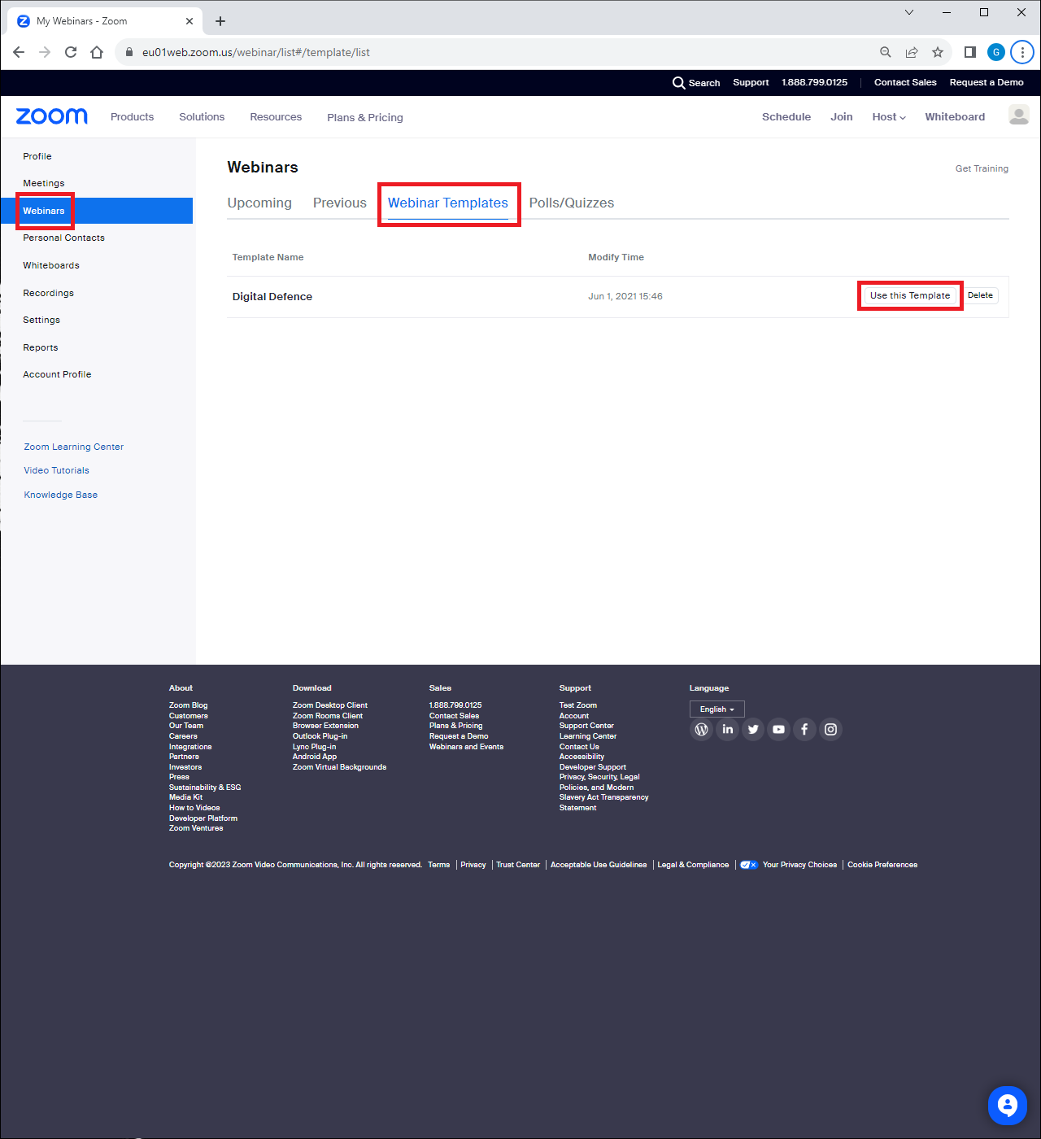The width and height of the screenshot is (1041, 1139).
Task: Open the Instagram social icon
Action: tap(830, 729)
